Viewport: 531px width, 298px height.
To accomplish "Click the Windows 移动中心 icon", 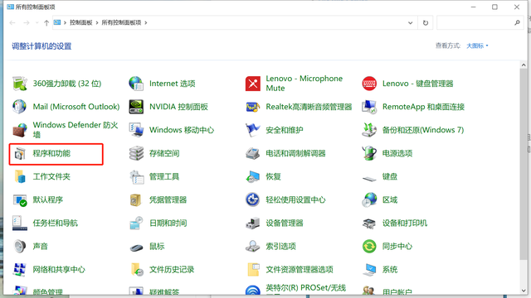I will (x=136, y=130).
